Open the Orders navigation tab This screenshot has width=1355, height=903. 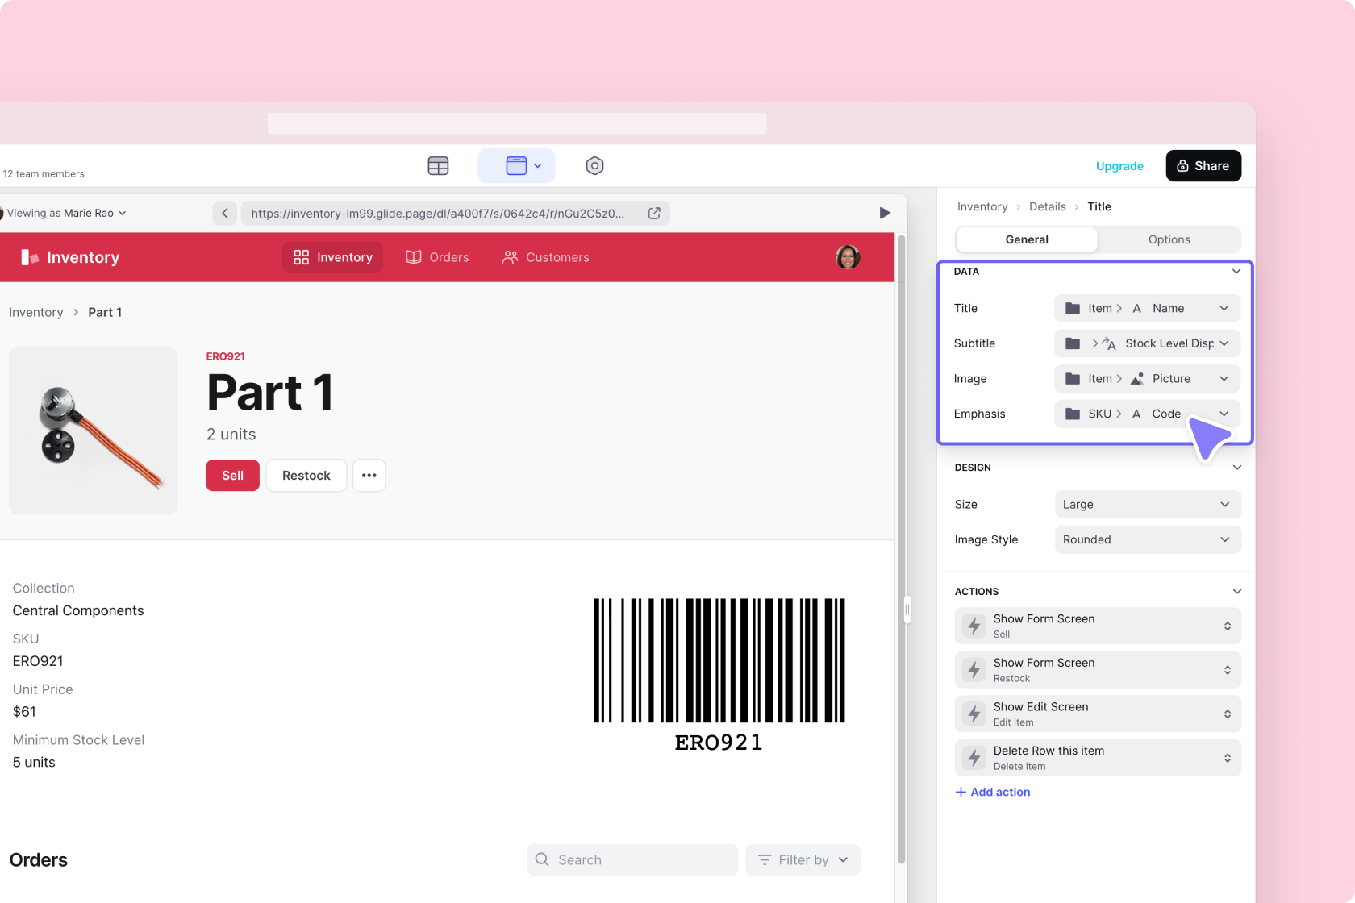[437, 257]
